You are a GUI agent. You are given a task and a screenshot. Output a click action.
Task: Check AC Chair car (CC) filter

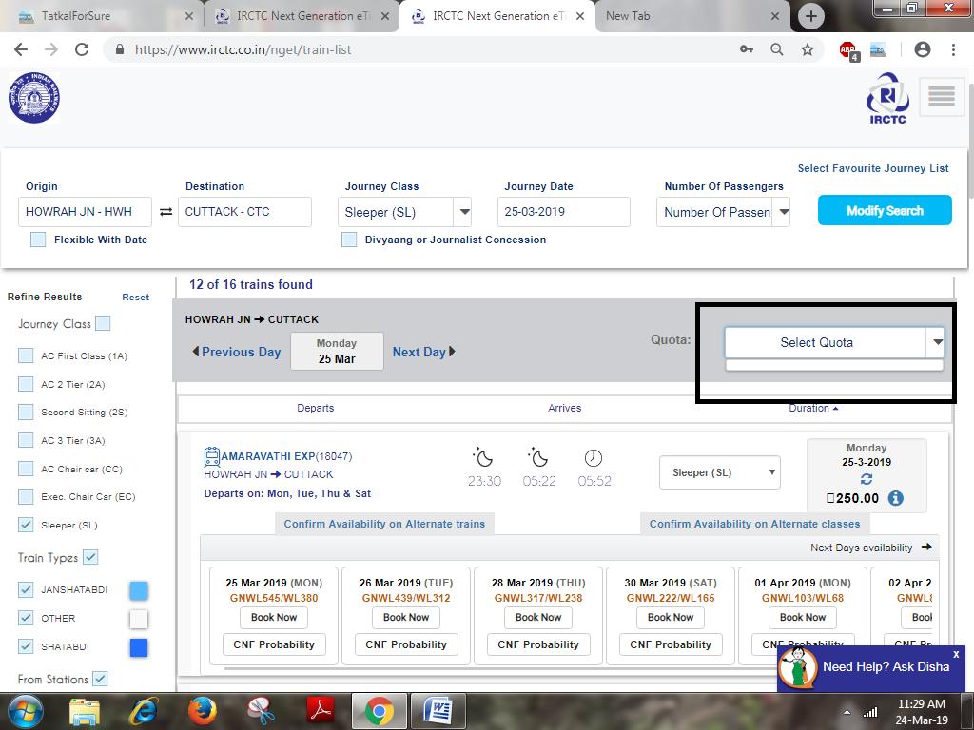tap(26, 469)
